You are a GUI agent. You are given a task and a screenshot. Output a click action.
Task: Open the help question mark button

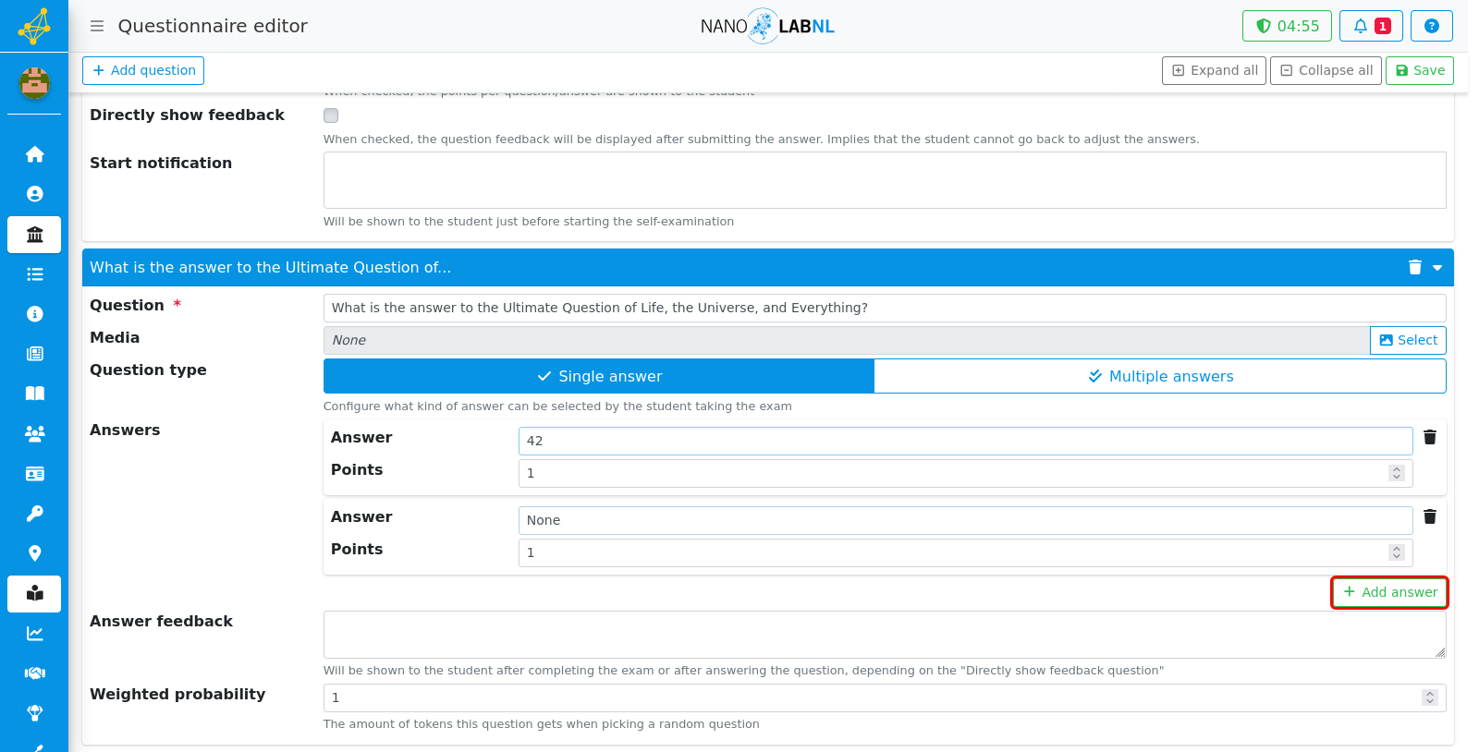(x=1431, y=26)
